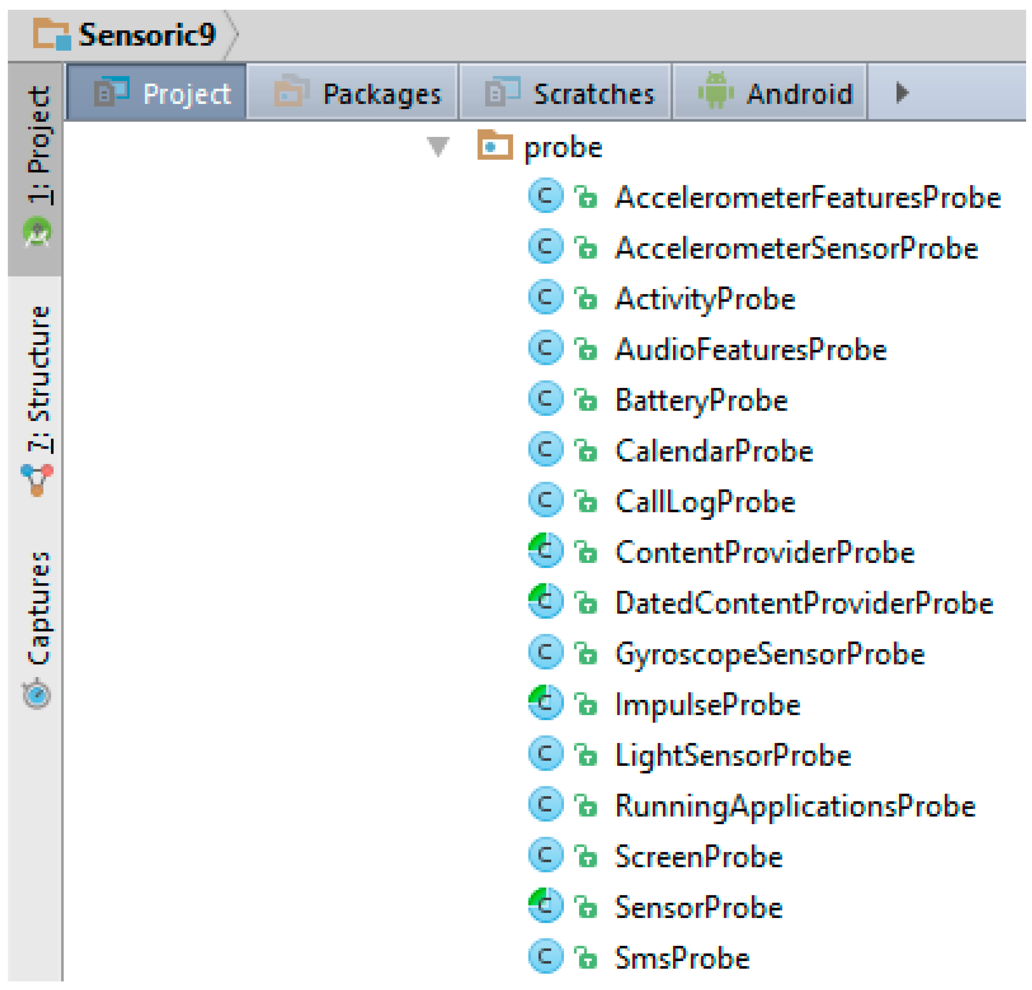Click class icon beside ScreenProbe

(546, 855)
